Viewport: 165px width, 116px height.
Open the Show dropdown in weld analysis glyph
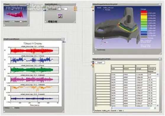(63, 9)
